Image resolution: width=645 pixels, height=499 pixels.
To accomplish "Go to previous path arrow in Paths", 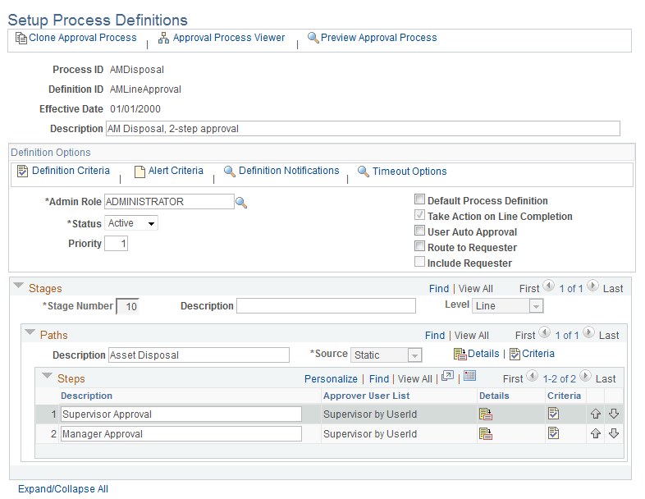I will [544, 332].
